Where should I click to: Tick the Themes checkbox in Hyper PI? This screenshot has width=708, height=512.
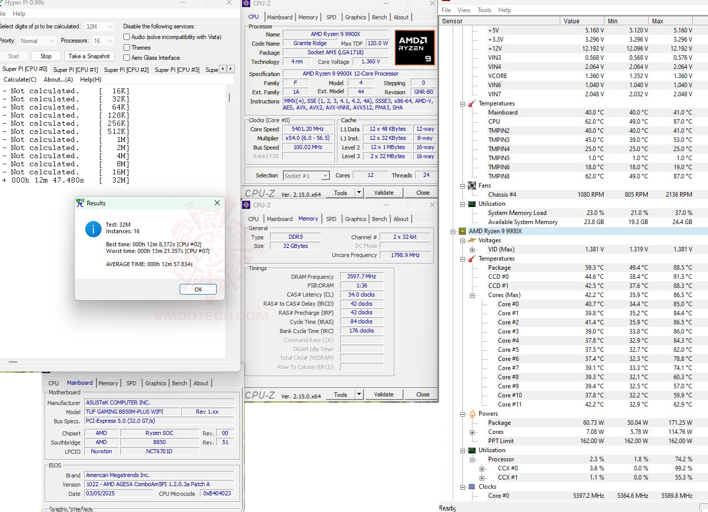pos(127,48)
